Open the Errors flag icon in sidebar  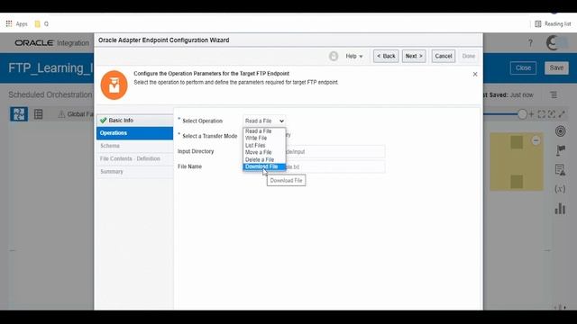pos(560,150)
